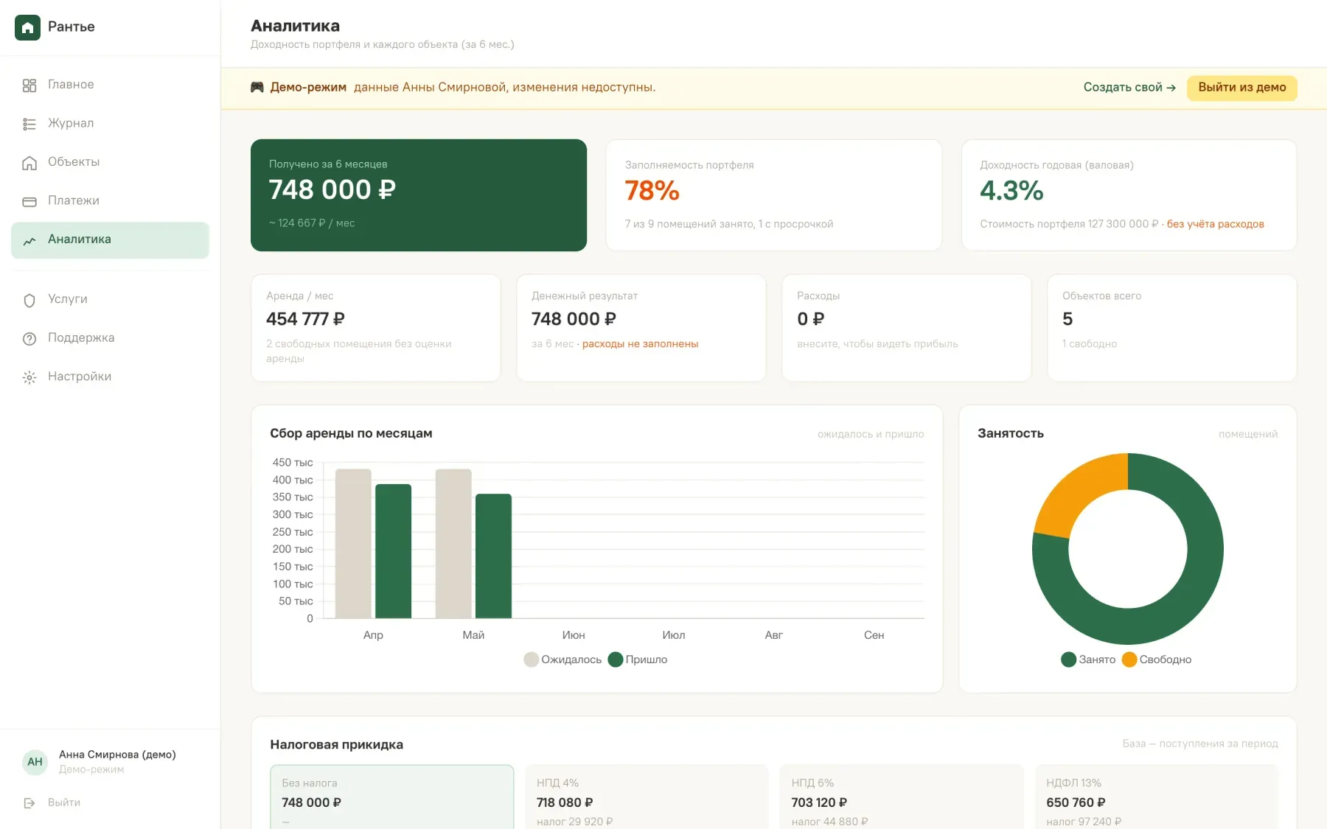Image resolution: width=1327 pixels, height=829 pixels.
Task: Click the Платежи card icon
Action: (29, 201)
